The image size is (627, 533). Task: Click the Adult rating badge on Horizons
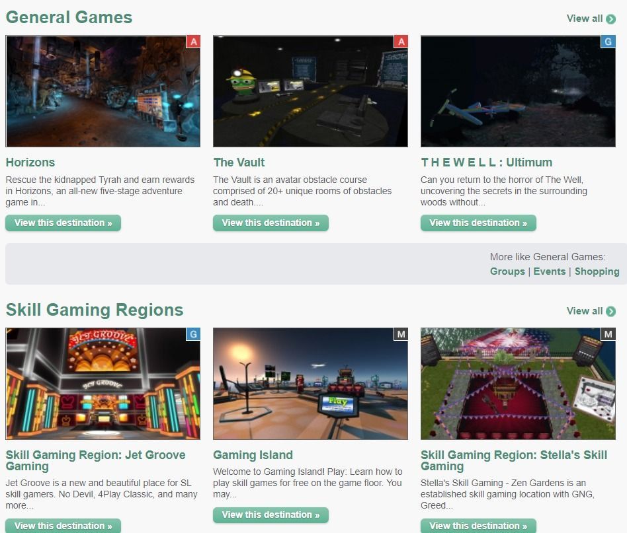point(193,42)
